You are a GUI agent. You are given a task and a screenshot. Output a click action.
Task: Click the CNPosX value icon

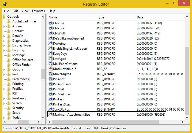click(50, 23)
